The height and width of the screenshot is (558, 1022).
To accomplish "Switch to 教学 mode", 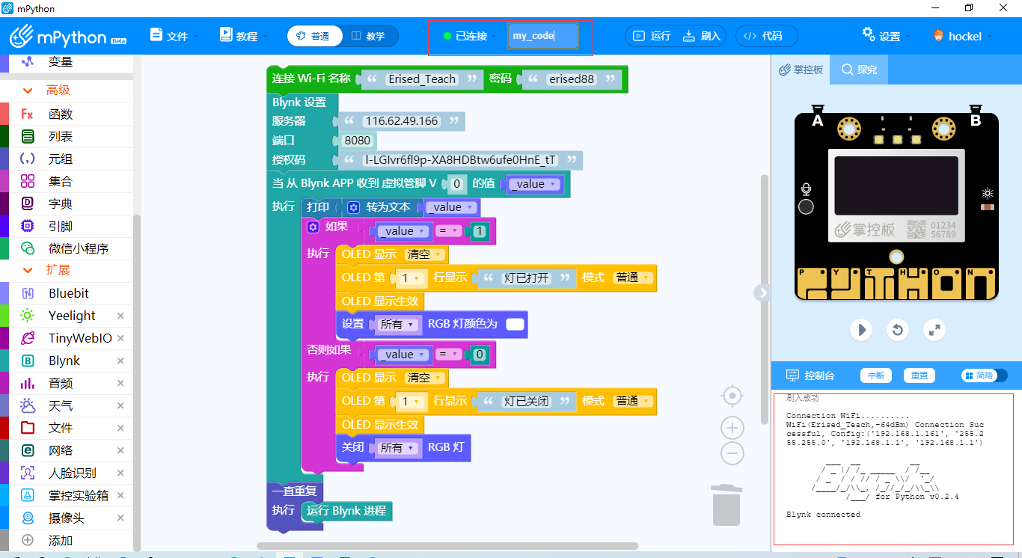I will click(370, 36).
